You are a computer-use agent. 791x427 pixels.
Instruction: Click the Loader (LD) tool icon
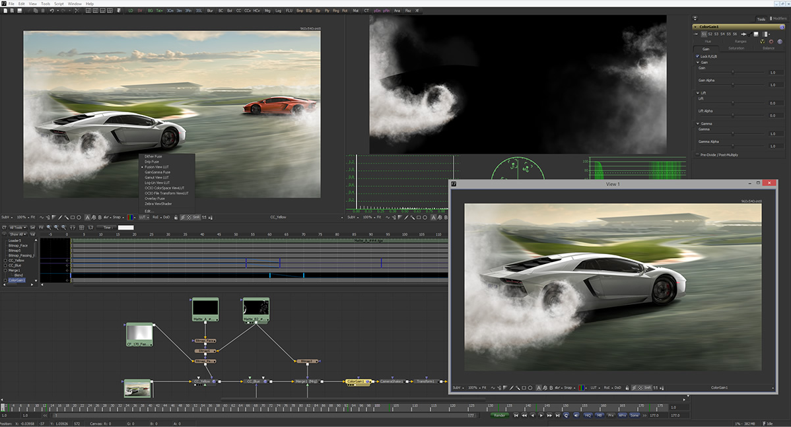coord(131,11)
